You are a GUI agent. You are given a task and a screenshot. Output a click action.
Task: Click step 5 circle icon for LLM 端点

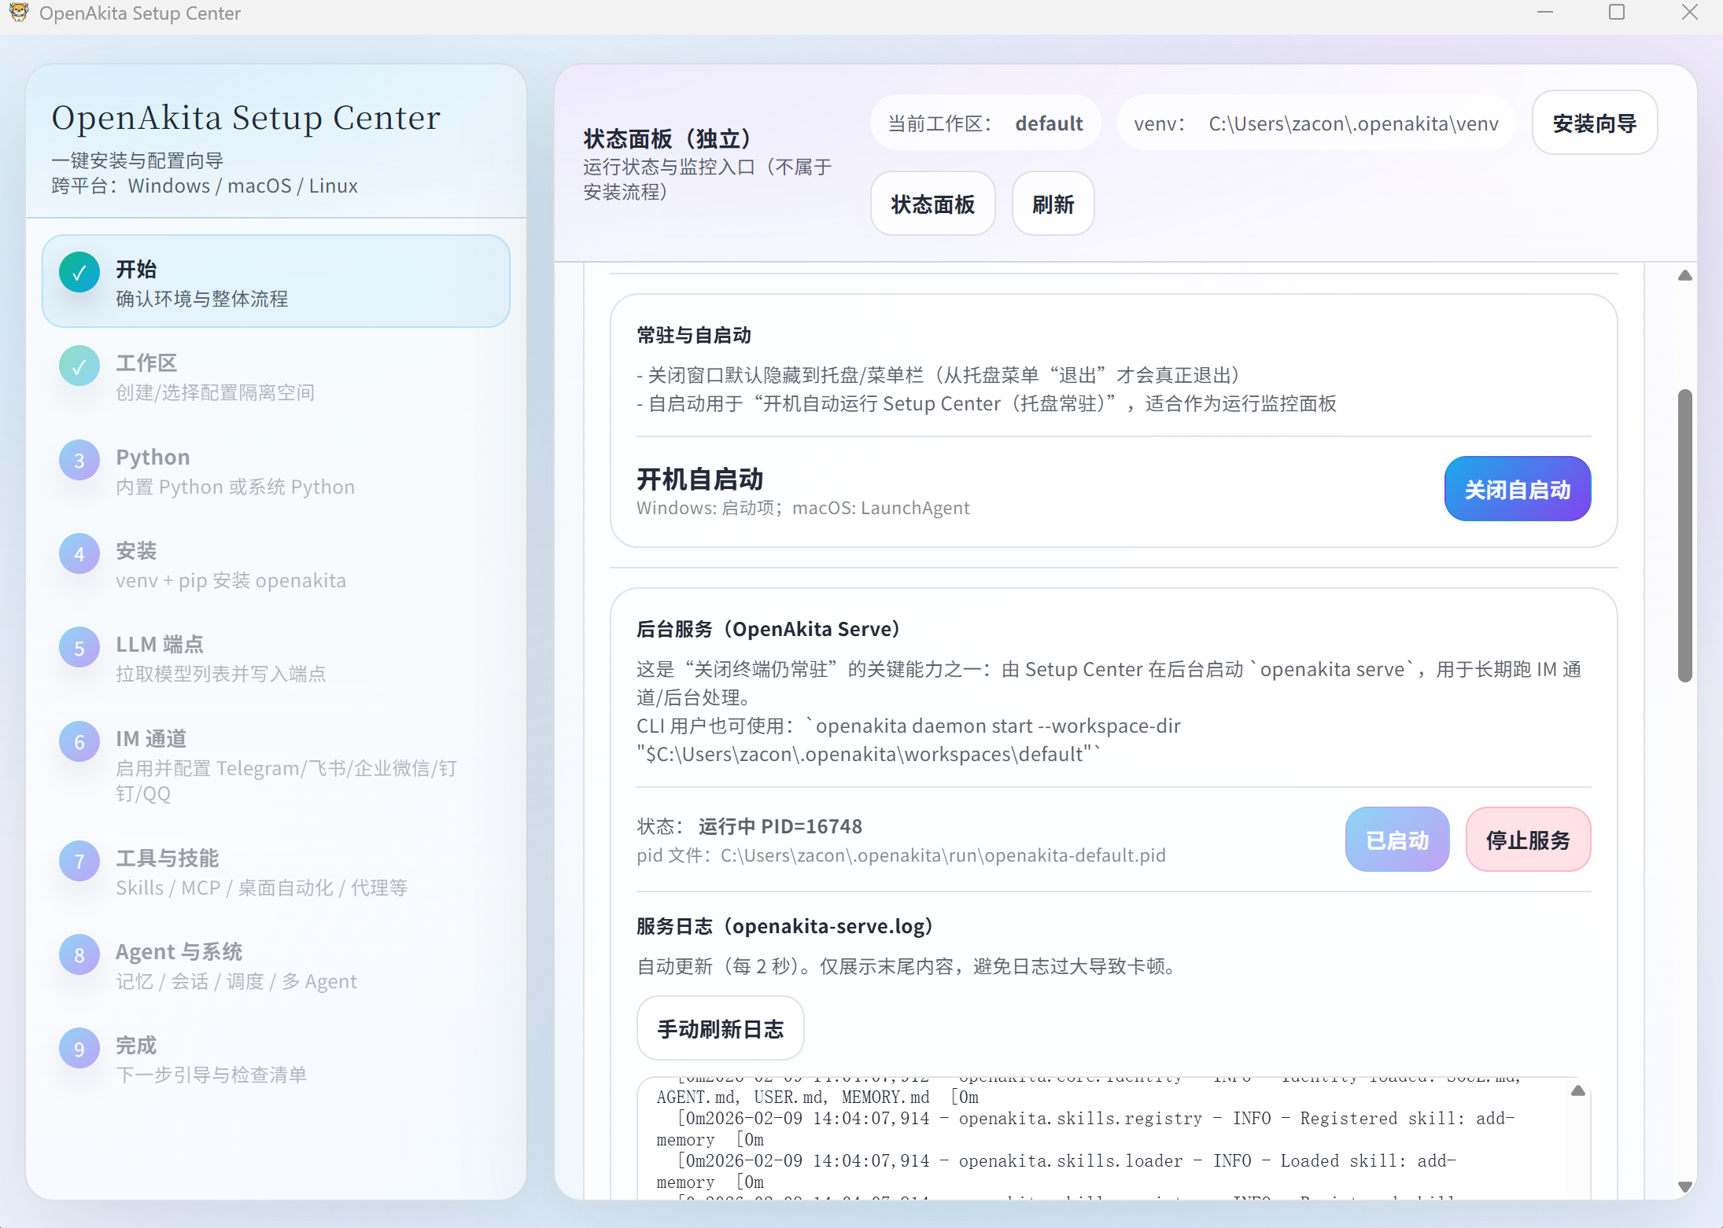click(79, 648)
